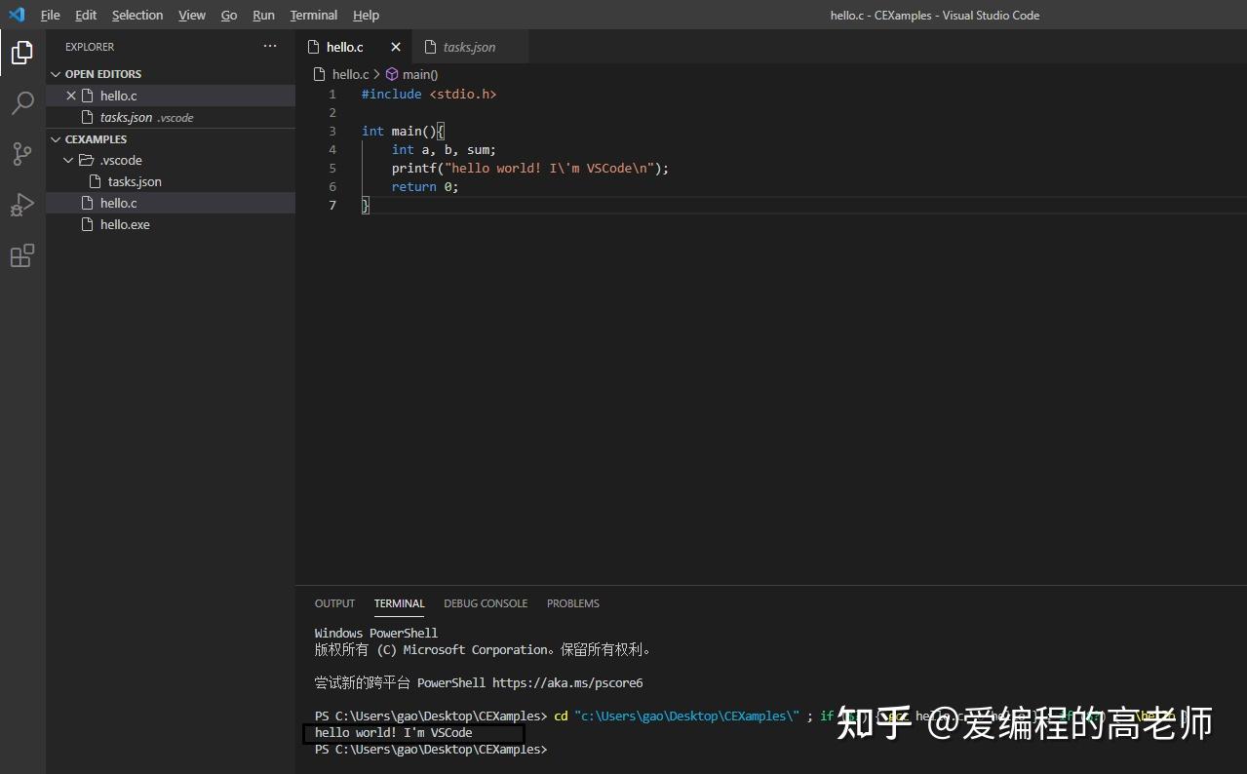Viewport: 1247px width, 774px height.
Task: Select tasks.json in Open Editors
Action: pos(171,117)
